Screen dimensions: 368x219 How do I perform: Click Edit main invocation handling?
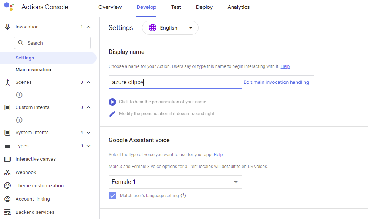pyautogui.click(x=277, y=82)
